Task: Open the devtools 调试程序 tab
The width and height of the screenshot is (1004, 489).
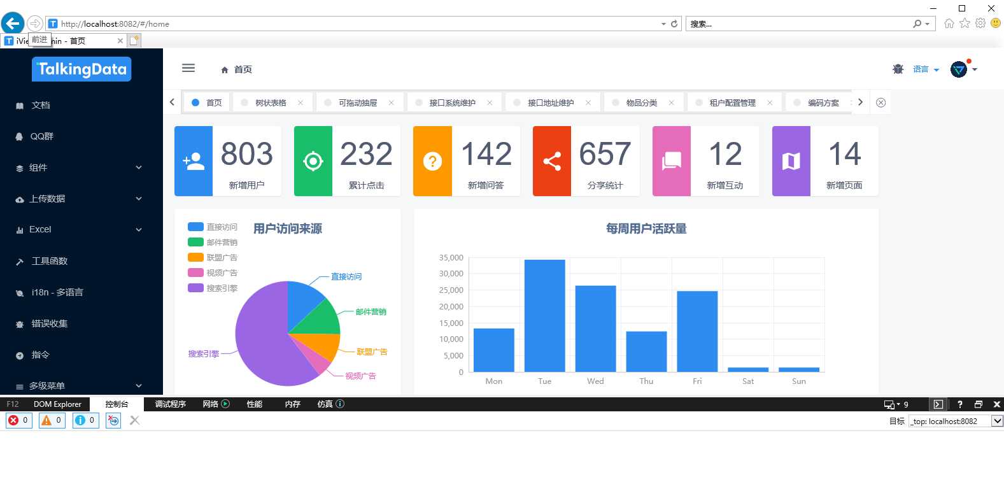Action: click(170, 404)
